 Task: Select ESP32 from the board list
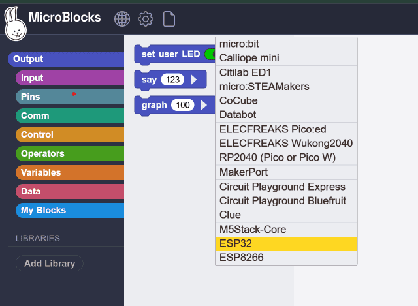coord(286,243)
